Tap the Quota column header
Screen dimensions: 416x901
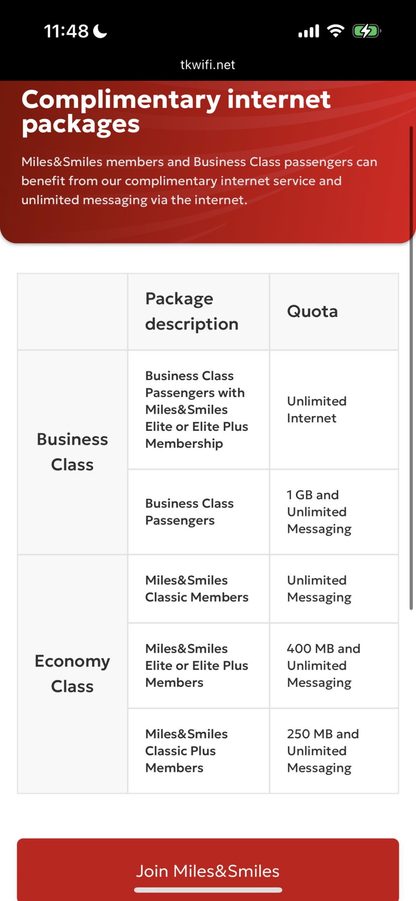click(x=312, y=311)
